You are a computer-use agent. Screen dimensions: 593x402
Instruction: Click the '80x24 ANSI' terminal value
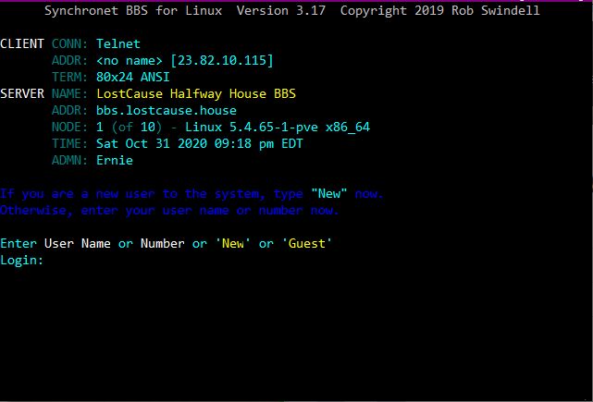pos(132,77)
